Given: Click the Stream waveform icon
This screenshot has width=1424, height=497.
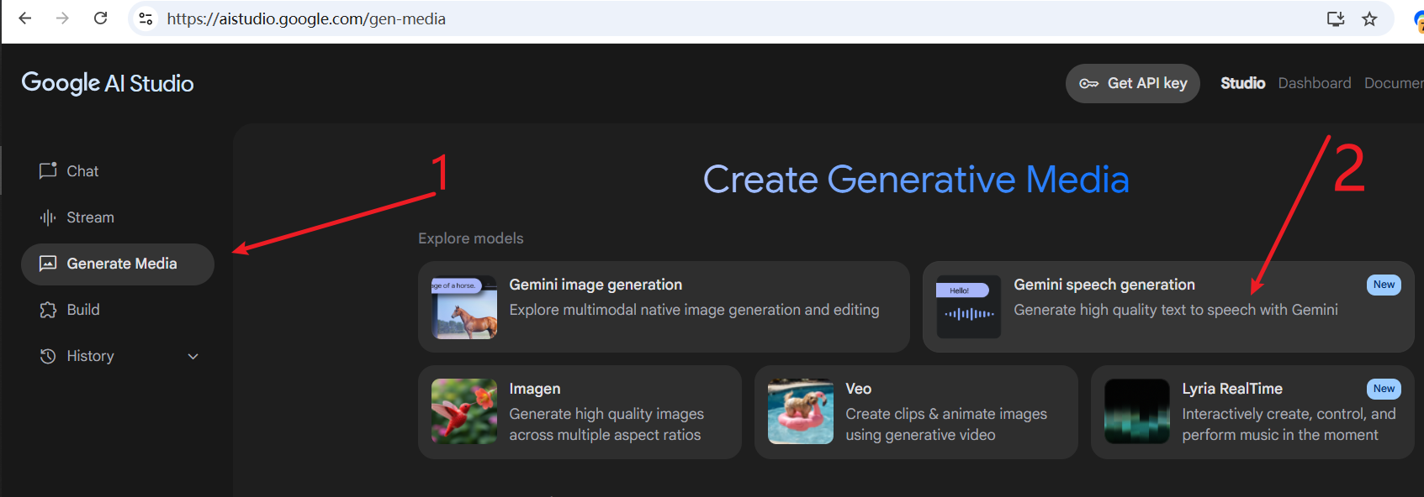Looking at the screenshot, I should click(x=48, y=217).
